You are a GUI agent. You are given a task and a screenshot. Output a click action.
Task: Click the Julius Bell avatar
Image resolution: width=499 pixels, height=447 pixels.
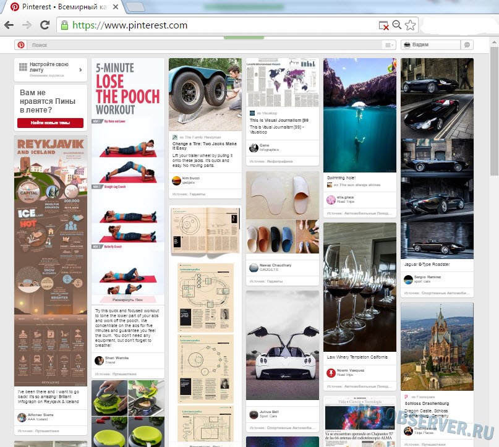pyautogui.click(x=254, y=414)
